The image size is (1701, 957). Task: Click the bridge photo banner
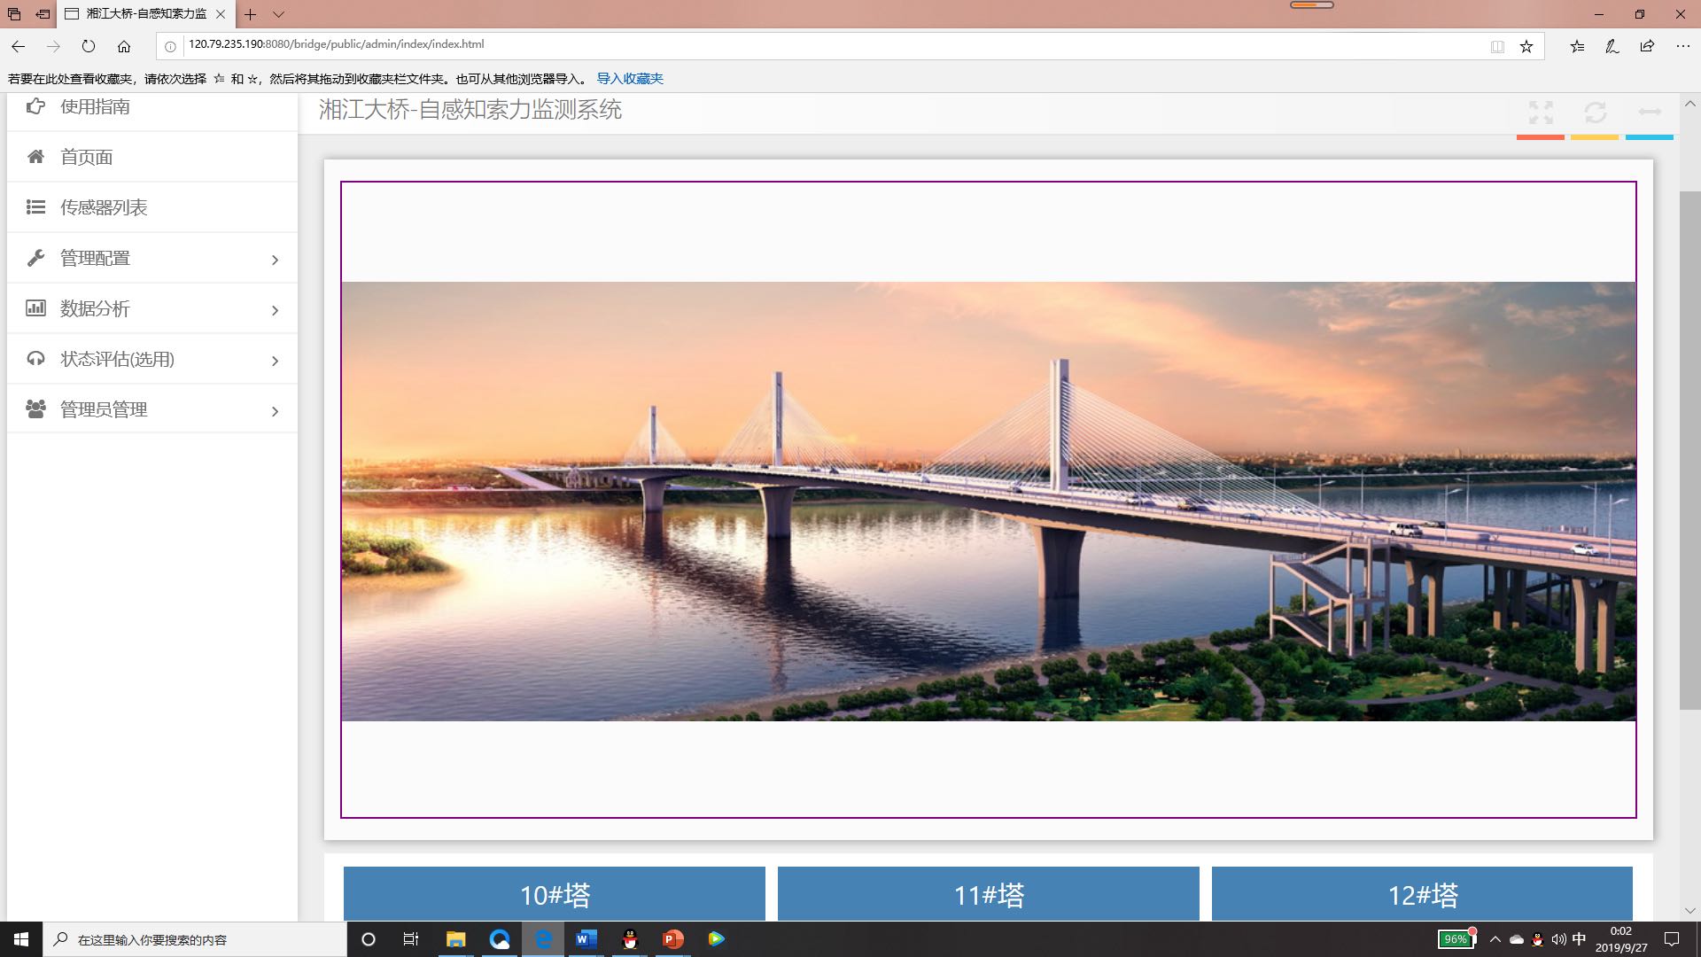point(989,502)
